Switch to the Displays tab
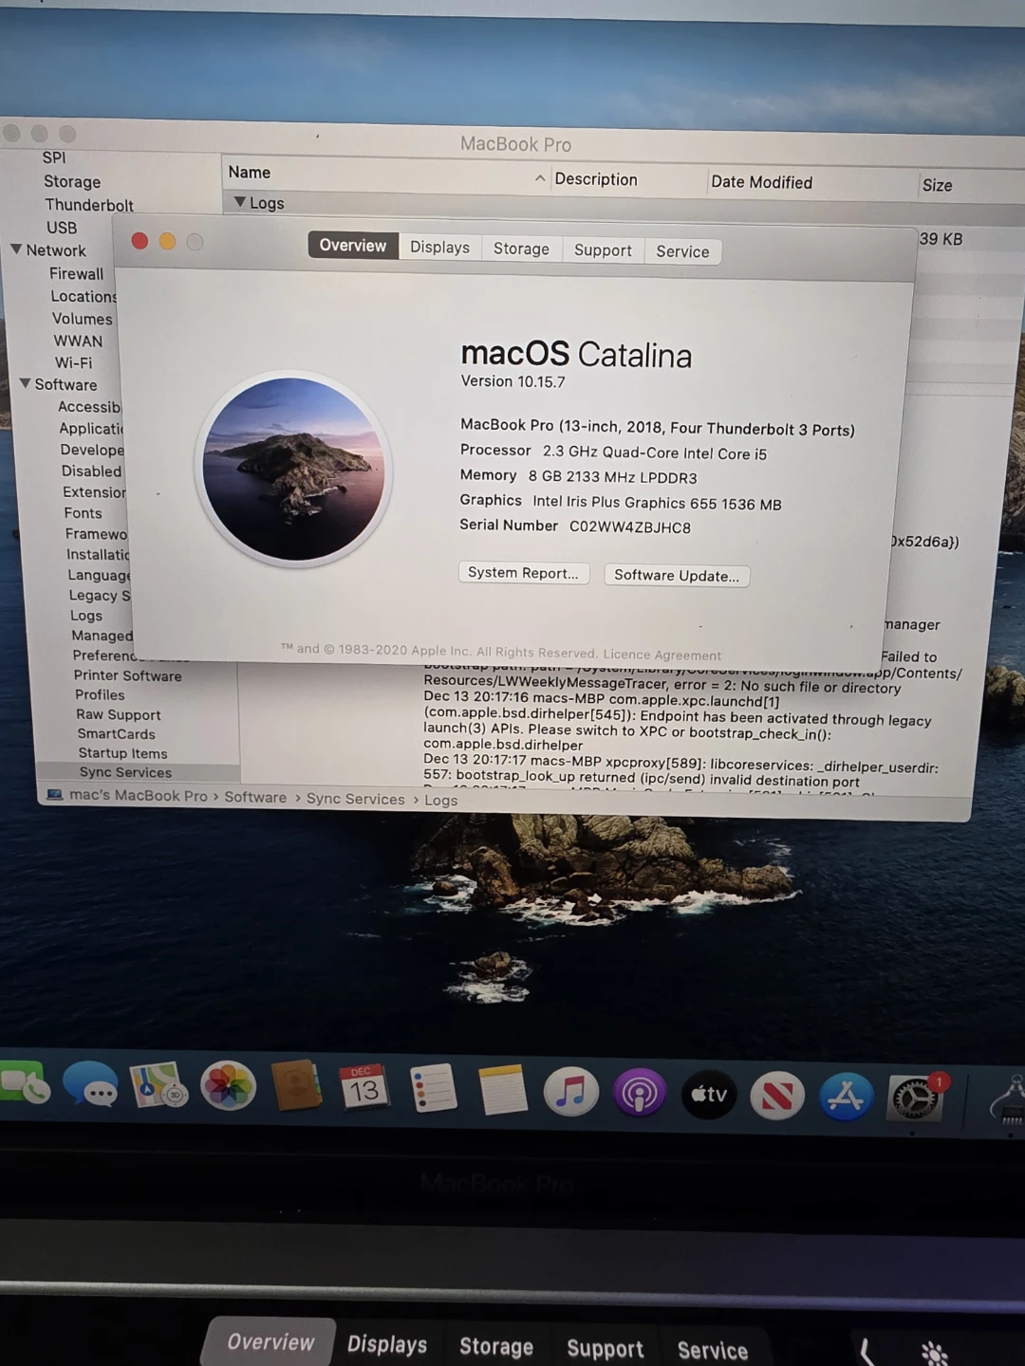The width and height of the screenshot is (1025, 1366). 439,248
